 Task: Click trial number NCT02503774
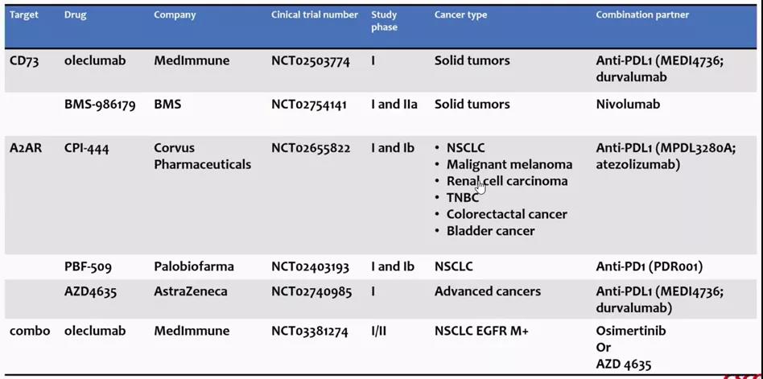311,61
